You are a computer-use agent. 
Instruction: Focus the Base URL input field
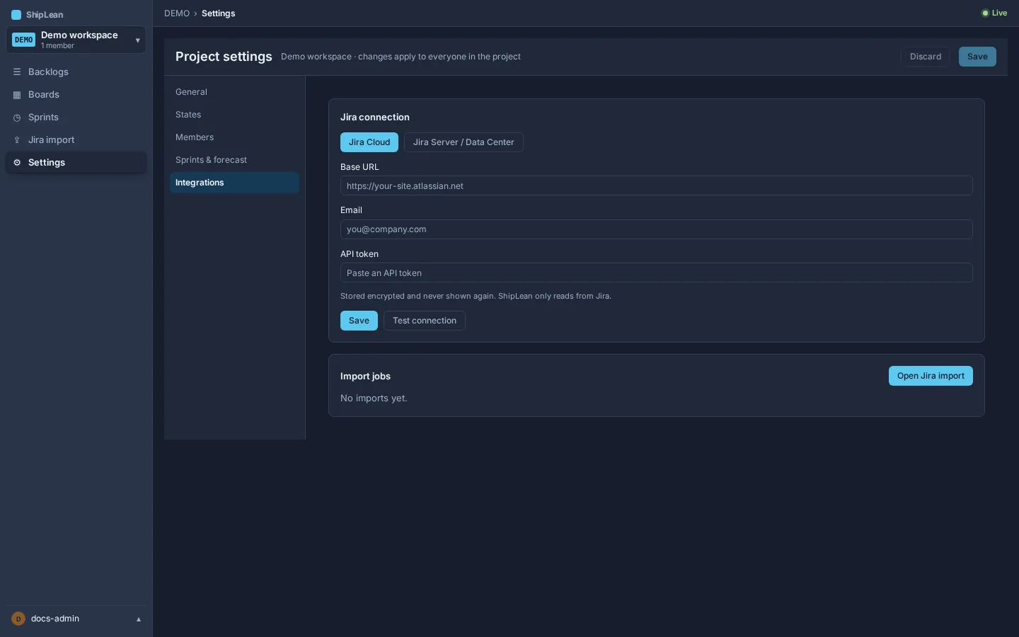click(657, 186)
